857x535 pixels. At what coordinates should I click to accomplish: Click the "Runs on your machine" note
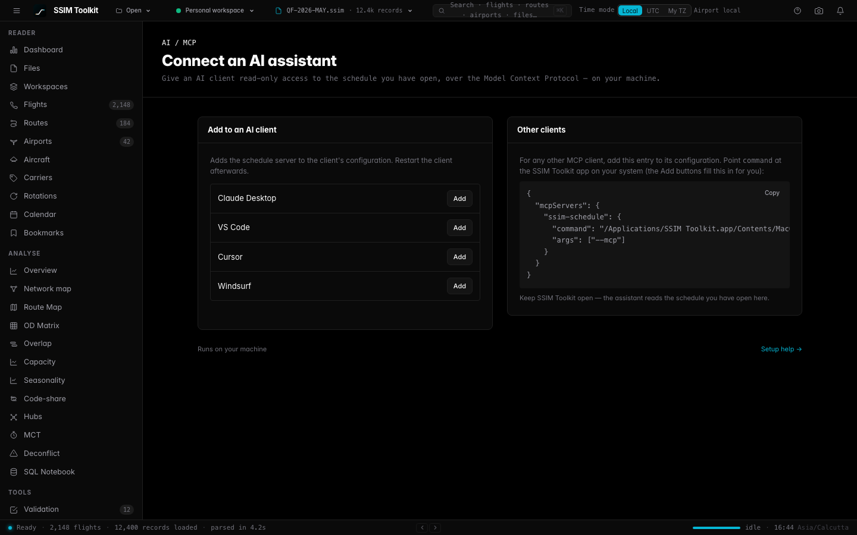pyautogui.click(x=232, y=349)
